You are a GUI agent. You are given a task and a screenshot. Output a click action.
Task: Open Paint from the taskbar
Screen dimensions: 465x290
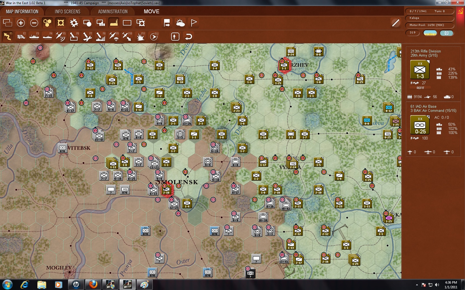pos(144,284)
